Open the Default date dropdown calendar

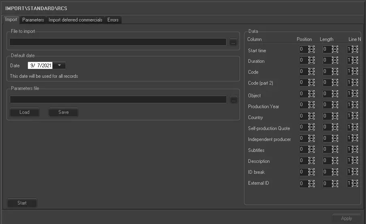(x=59, y=66)
